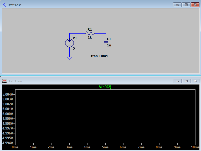Click the 1k resistor value text
Image resolution: width=201 pixels, height=151 pixels.
tap(90, 37)
